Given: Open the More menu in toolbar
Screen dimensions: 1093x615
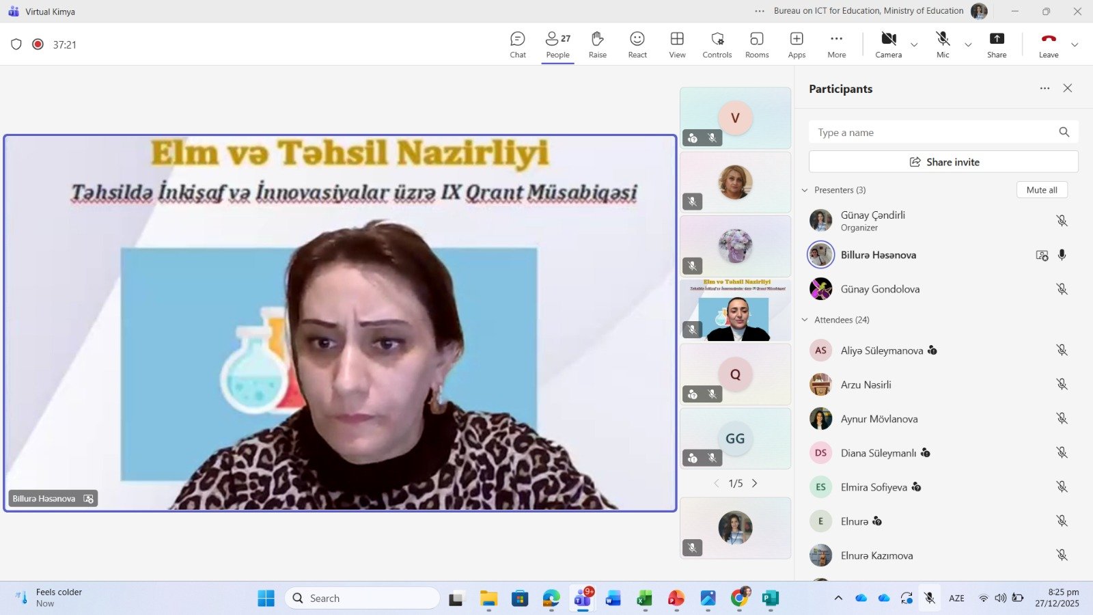Looking at the screenshot, I should pyautogui.click(x=836, y=45).
